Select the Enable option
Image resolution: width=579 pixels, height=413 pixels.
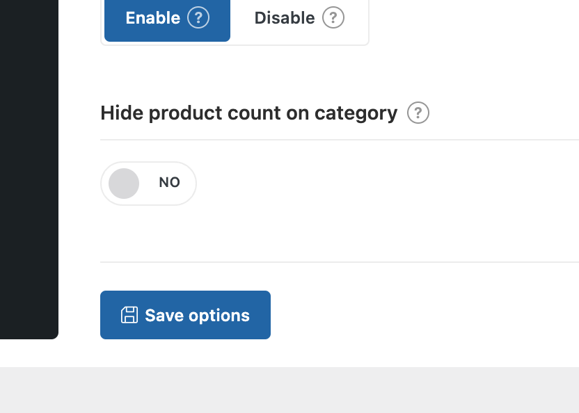click(x=167, y=19)
